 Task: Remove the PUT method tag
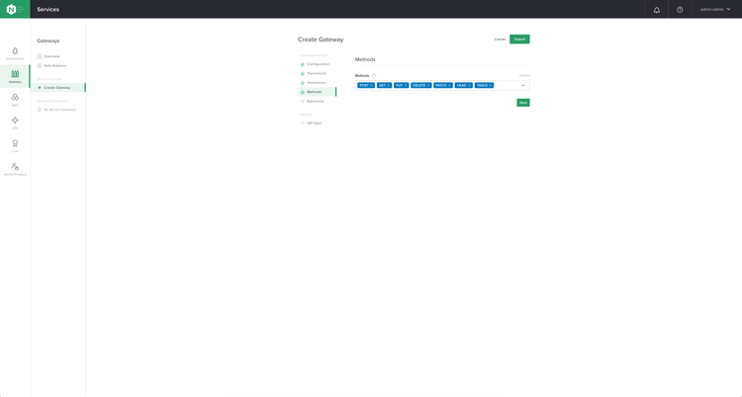pos(406,86)
